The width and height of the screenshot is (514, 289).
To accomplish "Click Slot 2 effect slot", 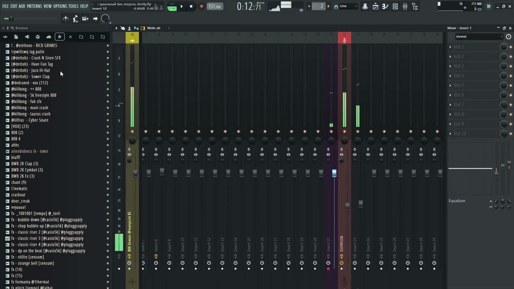I will point(476,57).
